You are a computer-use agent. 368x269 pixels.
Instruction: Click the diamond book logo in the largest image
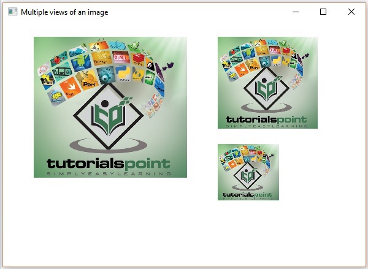coord(109,115)
